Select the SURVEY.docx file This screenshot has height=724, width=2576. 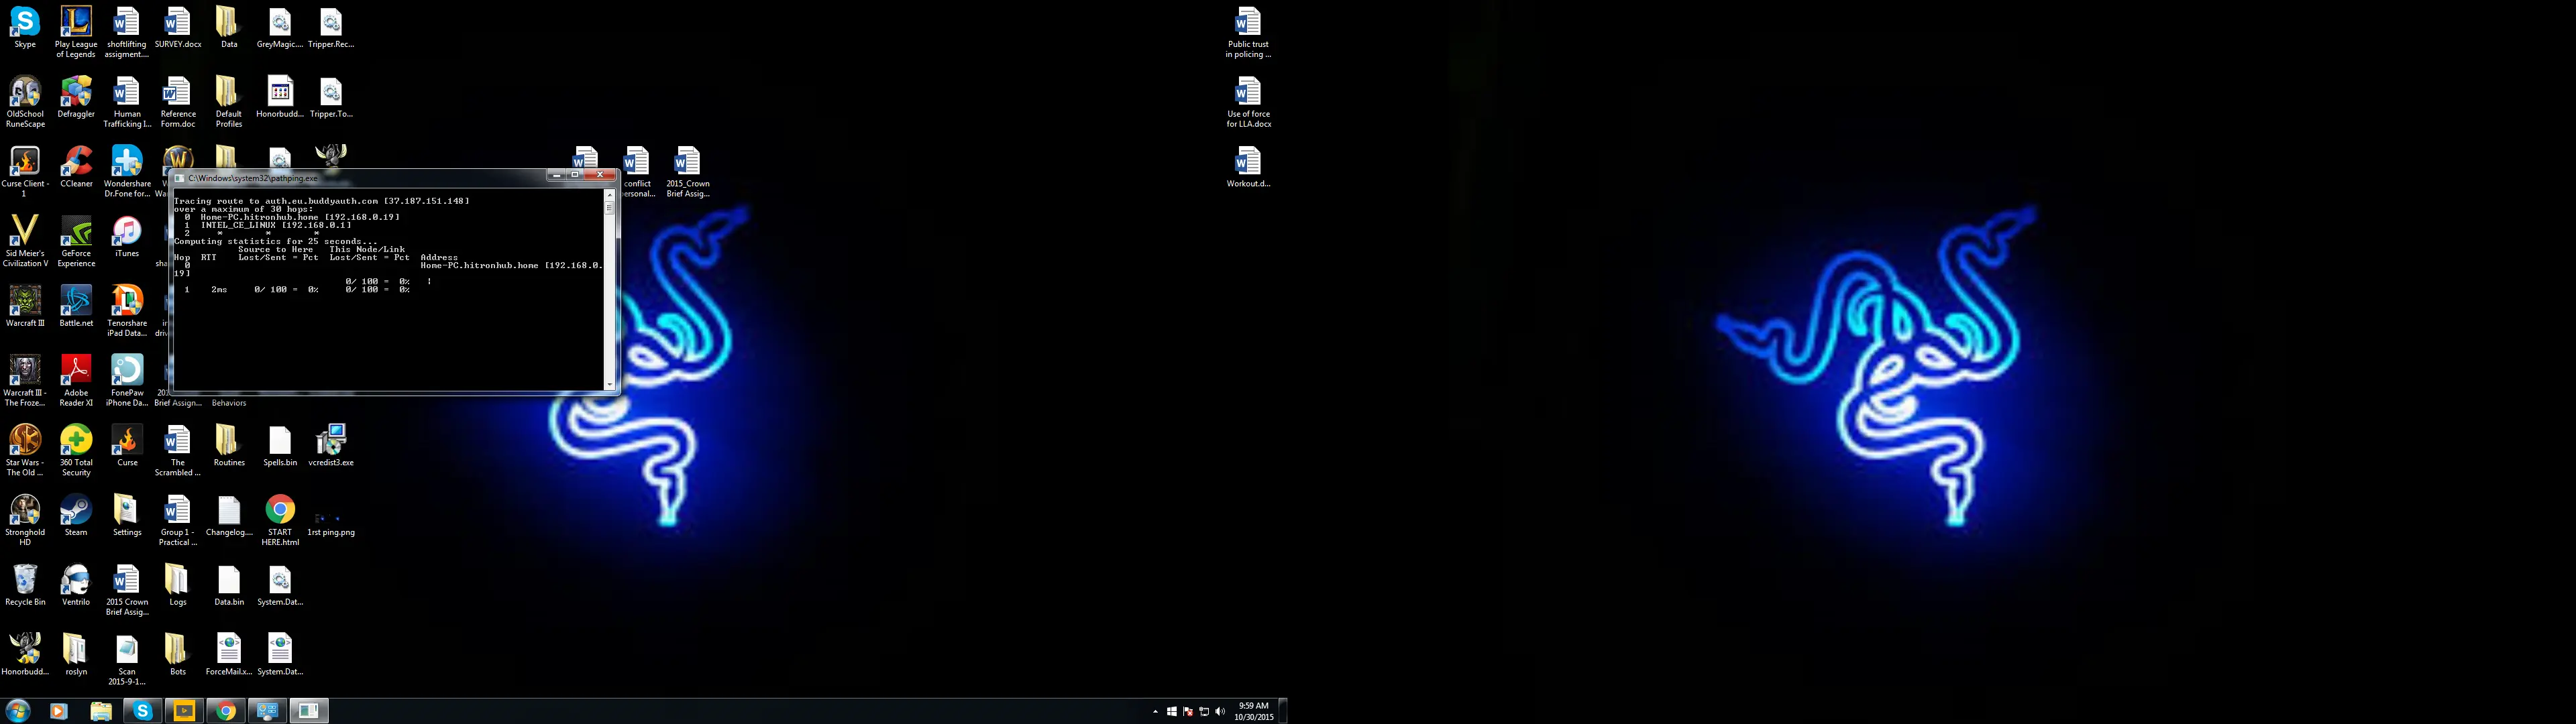click(178, 28)
